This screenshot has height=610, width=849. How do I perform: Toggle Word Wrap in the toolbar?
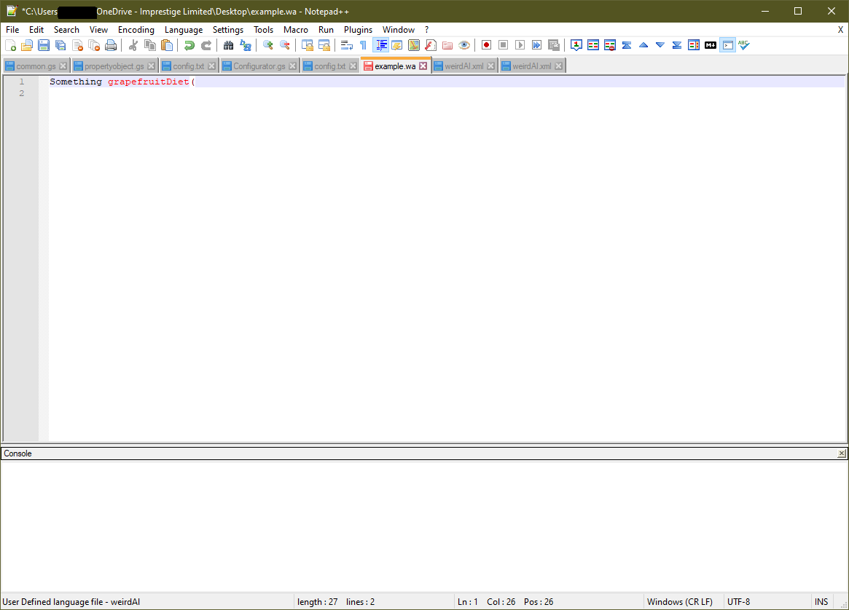347,45
